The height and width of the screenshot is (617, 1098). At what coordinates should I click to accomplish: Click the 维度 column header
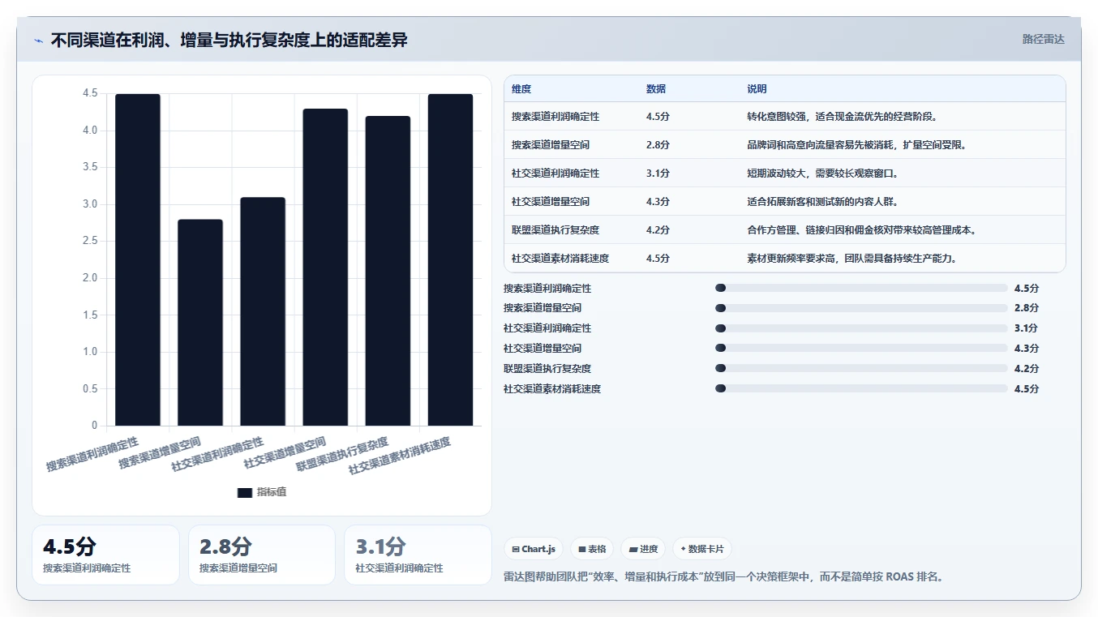(x=521, y=89)
